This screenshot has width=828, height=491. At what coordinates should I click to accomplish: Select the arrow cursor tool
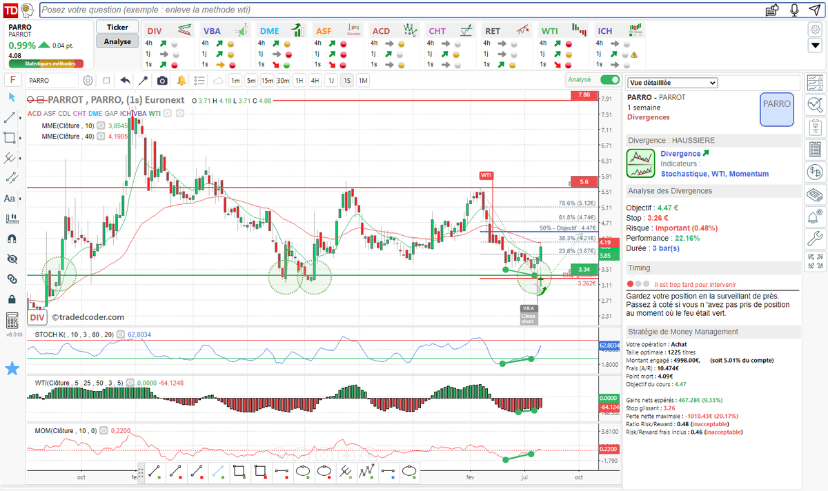[x=11, y=97]
